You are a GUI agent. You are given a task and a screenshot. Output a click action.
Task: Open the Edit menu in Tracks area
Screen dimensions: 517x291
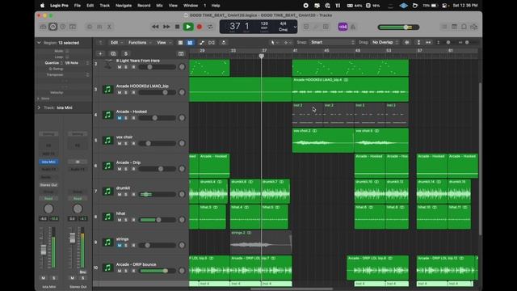click(x=116, y=43)
